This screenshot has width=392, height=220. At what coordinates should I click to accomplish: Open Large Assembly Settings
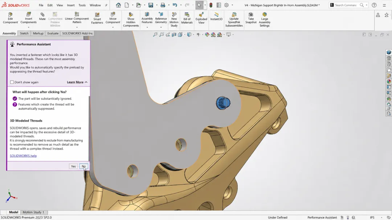[x=265, y=20]
